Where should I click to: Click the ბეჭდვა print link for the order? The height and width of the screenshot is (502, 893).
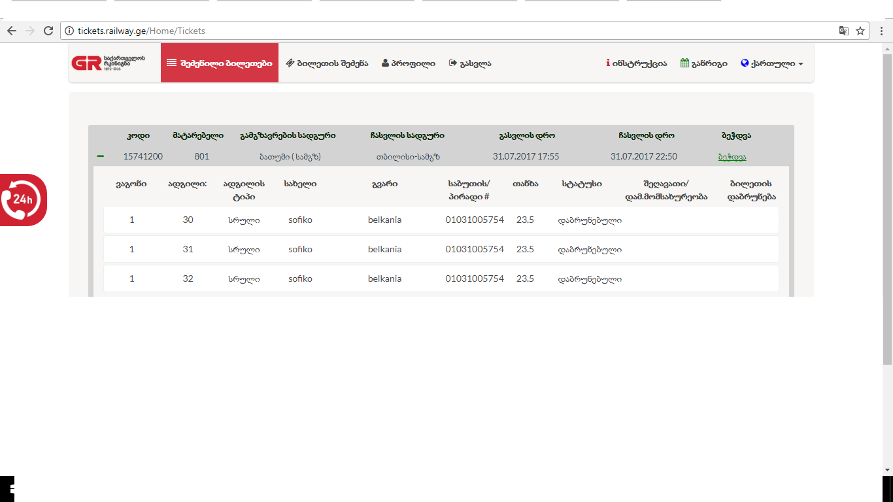point(732,157)
